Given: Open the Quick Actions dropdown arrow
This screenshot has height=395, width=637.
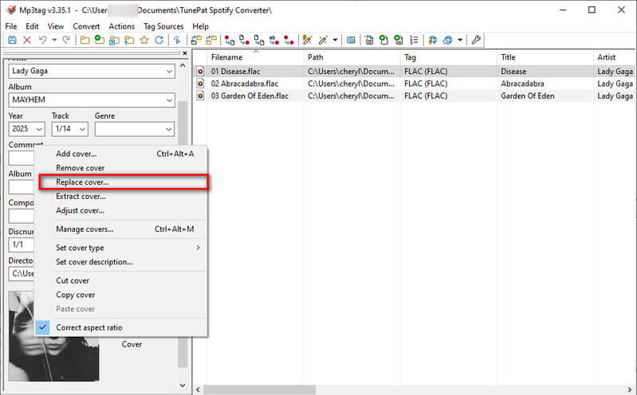Looking at the screenshot, I should click(335, 40).
